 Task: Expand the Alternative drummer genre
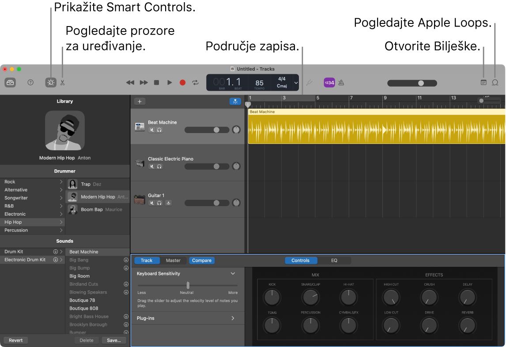click(61, 190)
